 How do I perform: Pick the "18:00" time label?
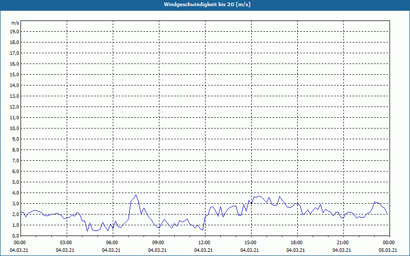[297, 243]
